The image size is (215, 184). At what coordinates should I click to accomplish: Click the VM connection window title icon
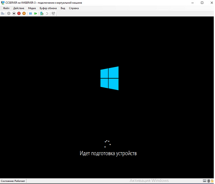pos(3,3)
